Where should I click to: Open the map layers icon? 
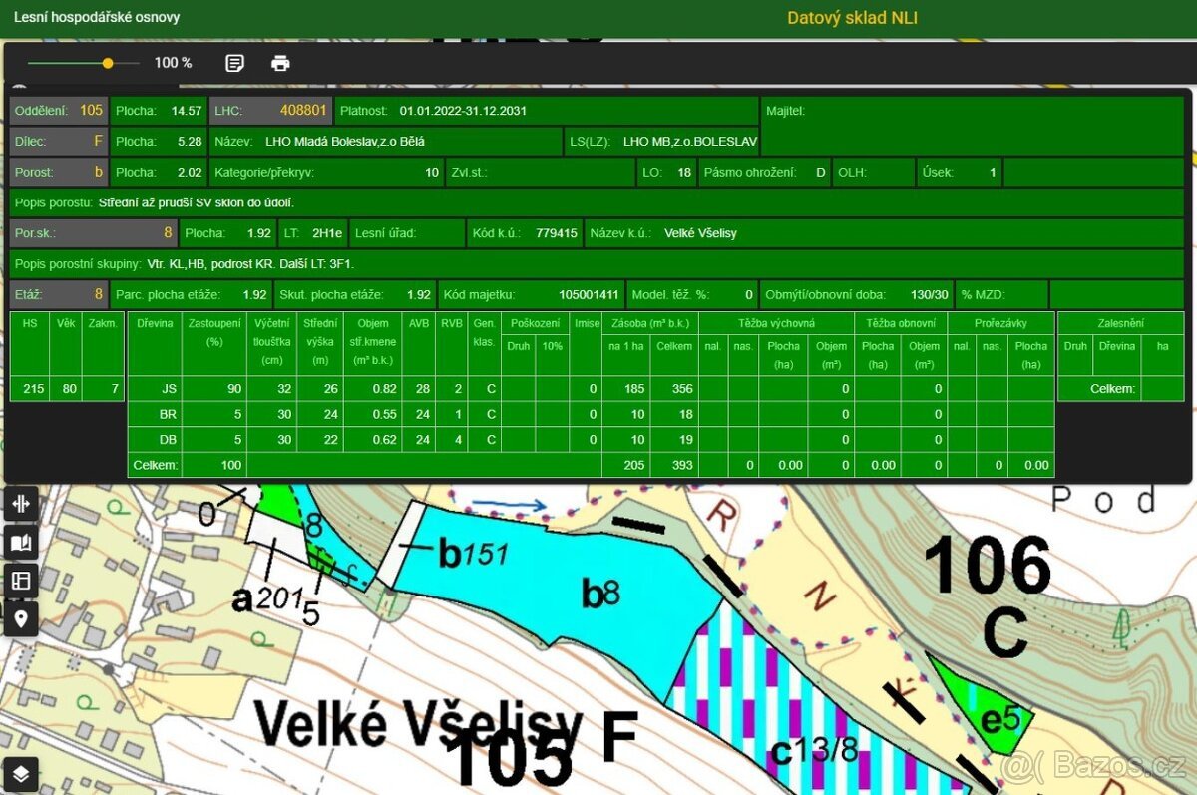click(x=22, y=773)
